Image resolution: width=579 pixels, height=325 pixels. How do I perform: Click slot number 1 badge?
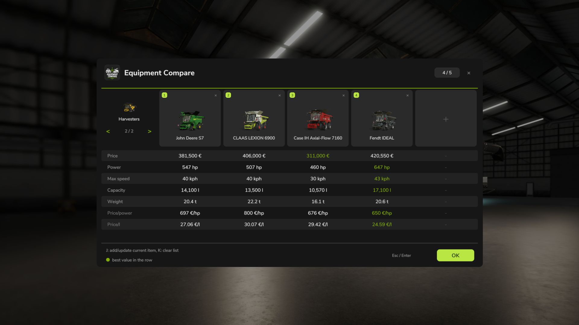pos(164,95)
